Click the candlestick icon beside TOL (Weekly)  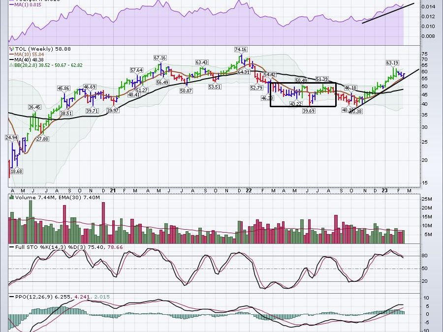(x=12, y=49)
